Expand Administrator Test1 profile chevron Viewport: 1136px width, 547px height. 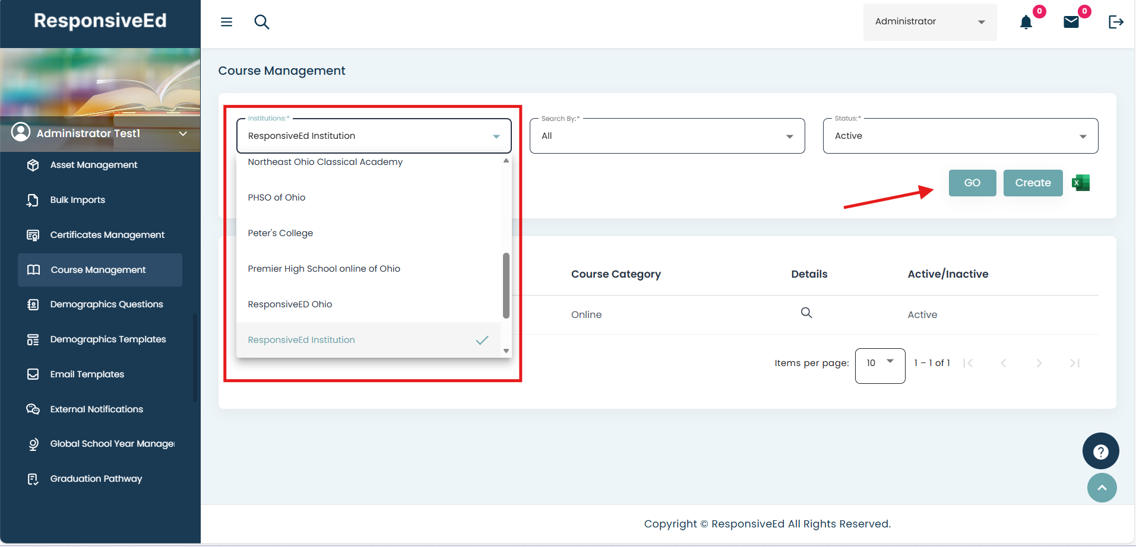pos(183,133)
